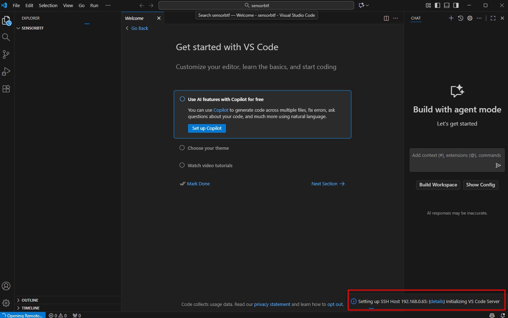Show chat history icon
The height and width of the screenshot is (318, 508).
[x=461, y=18]
